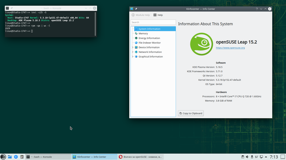Click the Kernel Version value text
This screenshot has height=160, width=286.
(x=228, y=80)
